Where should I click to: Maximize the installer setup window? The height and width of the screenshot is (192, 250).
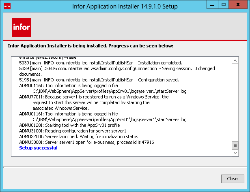(x=223, y=5)
